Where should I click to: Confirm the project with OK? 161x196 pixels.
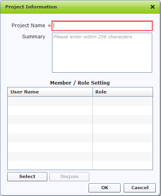tap(105, 188)
